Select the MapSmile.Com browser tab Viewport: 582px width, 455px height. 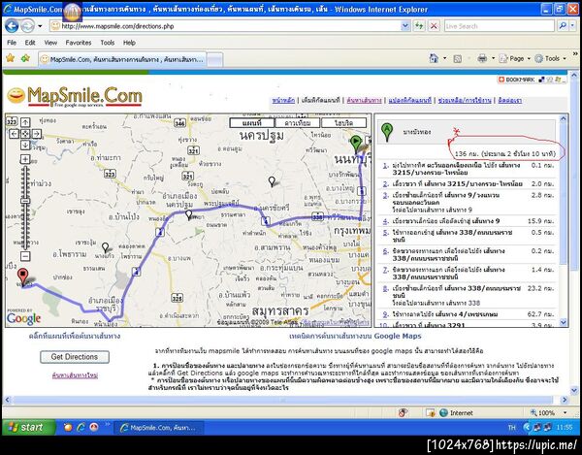coord(122,59)
